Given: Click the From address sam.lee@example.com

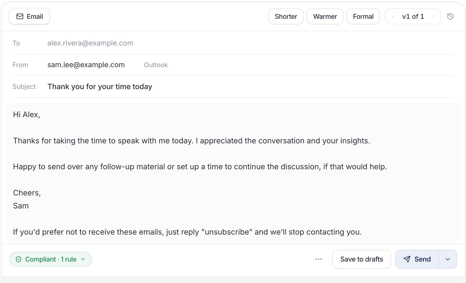Looking at the screenshot, I should [x=86, y=65].
